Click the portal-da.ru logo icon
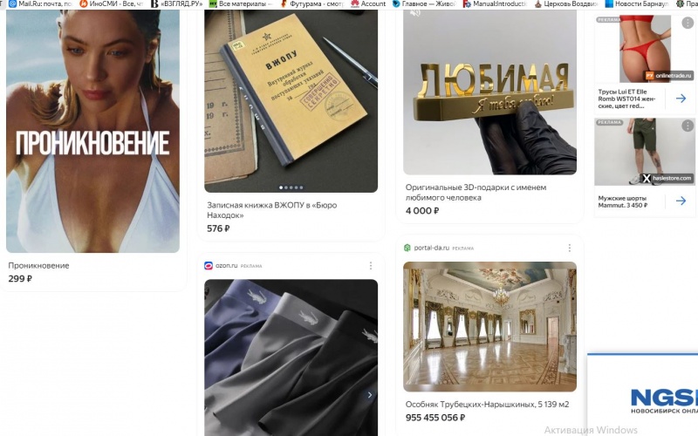This screenshot has width=698, height=436. (x=407, y=248)
